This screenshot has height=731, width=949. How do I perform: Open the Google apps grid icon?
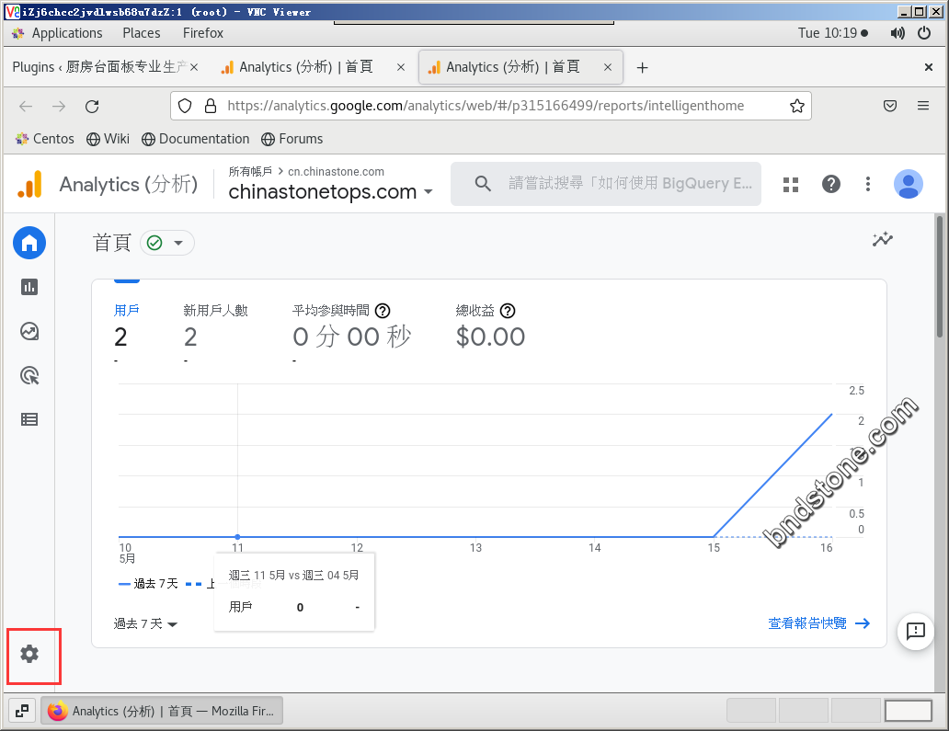pos(791,184)
